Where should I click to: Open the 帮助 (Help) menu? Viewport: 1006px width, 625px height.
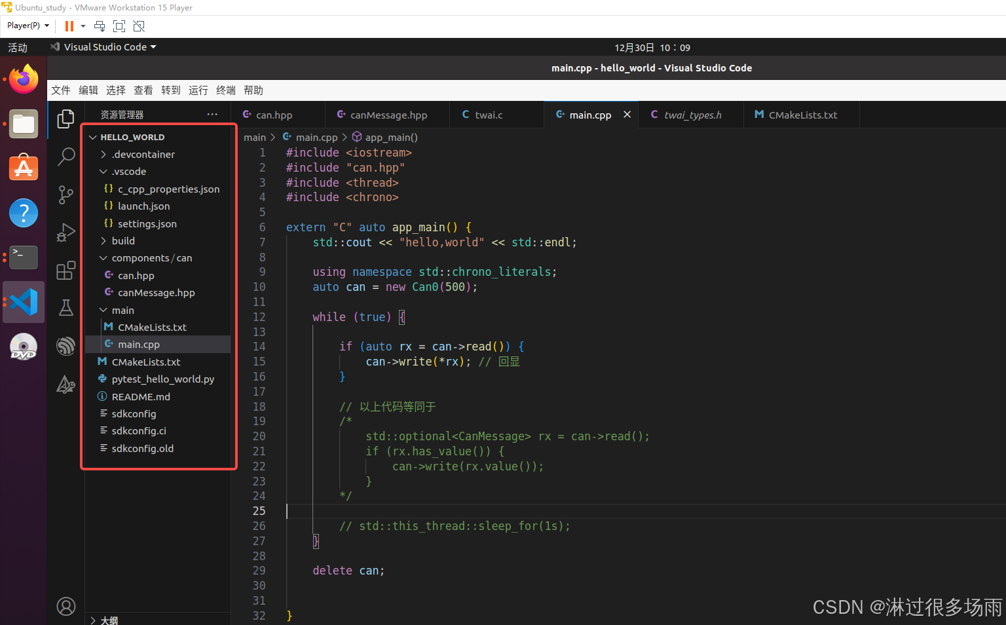tap(253, 90)
